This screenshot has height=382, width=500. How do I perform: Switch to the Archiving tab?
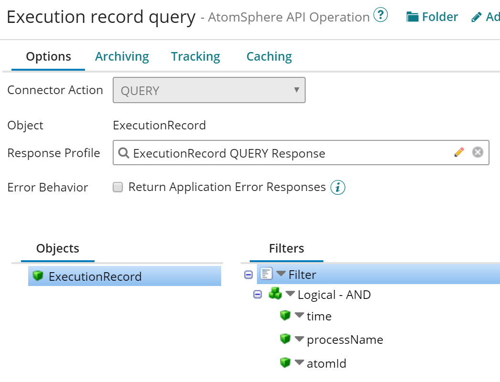click(122, 56)
